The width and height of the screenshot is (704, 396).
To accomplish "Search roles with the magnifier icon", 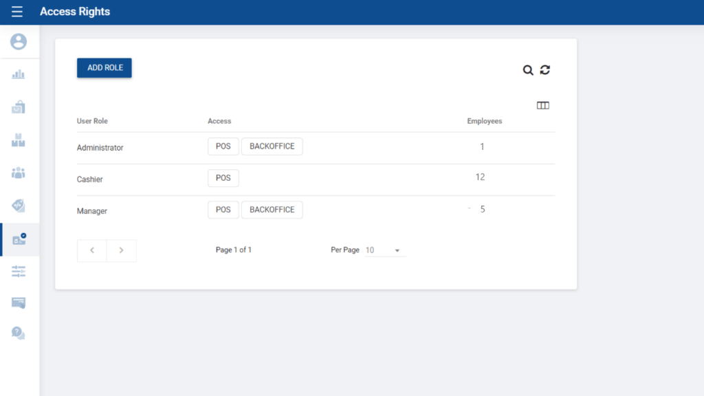I will [x=528, y=70].
